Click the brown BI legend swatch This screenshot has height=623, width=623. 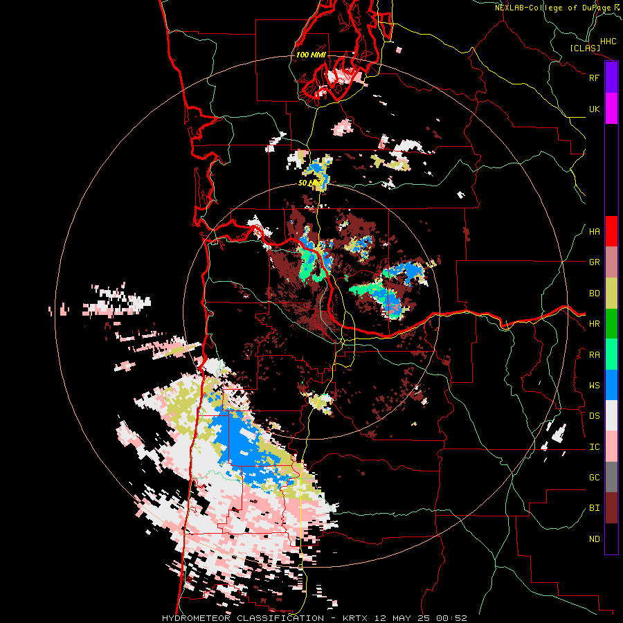click(611, 508)
